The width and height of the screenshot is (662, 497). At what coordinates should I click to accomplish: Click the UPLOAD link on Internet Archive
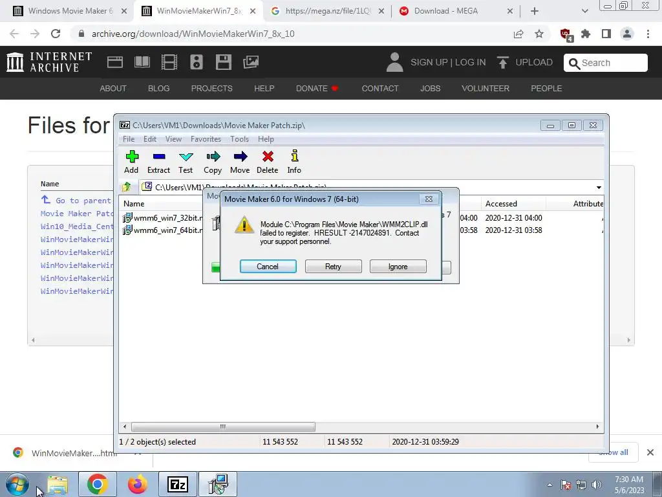pos(525,63)
